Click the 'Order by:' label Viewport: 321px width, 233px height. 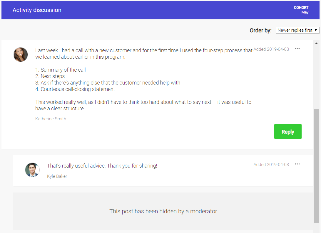pos(260,30)
